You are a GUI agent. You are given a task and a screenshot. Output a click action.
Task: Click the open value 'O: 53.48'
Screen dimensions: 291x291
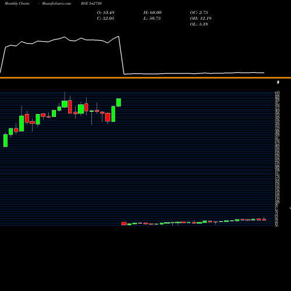click(x=105, y=13)
